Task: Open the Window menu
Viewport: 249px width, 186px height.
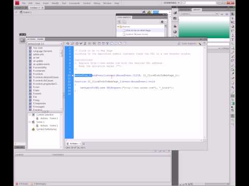Action: [x=107, y=3]
